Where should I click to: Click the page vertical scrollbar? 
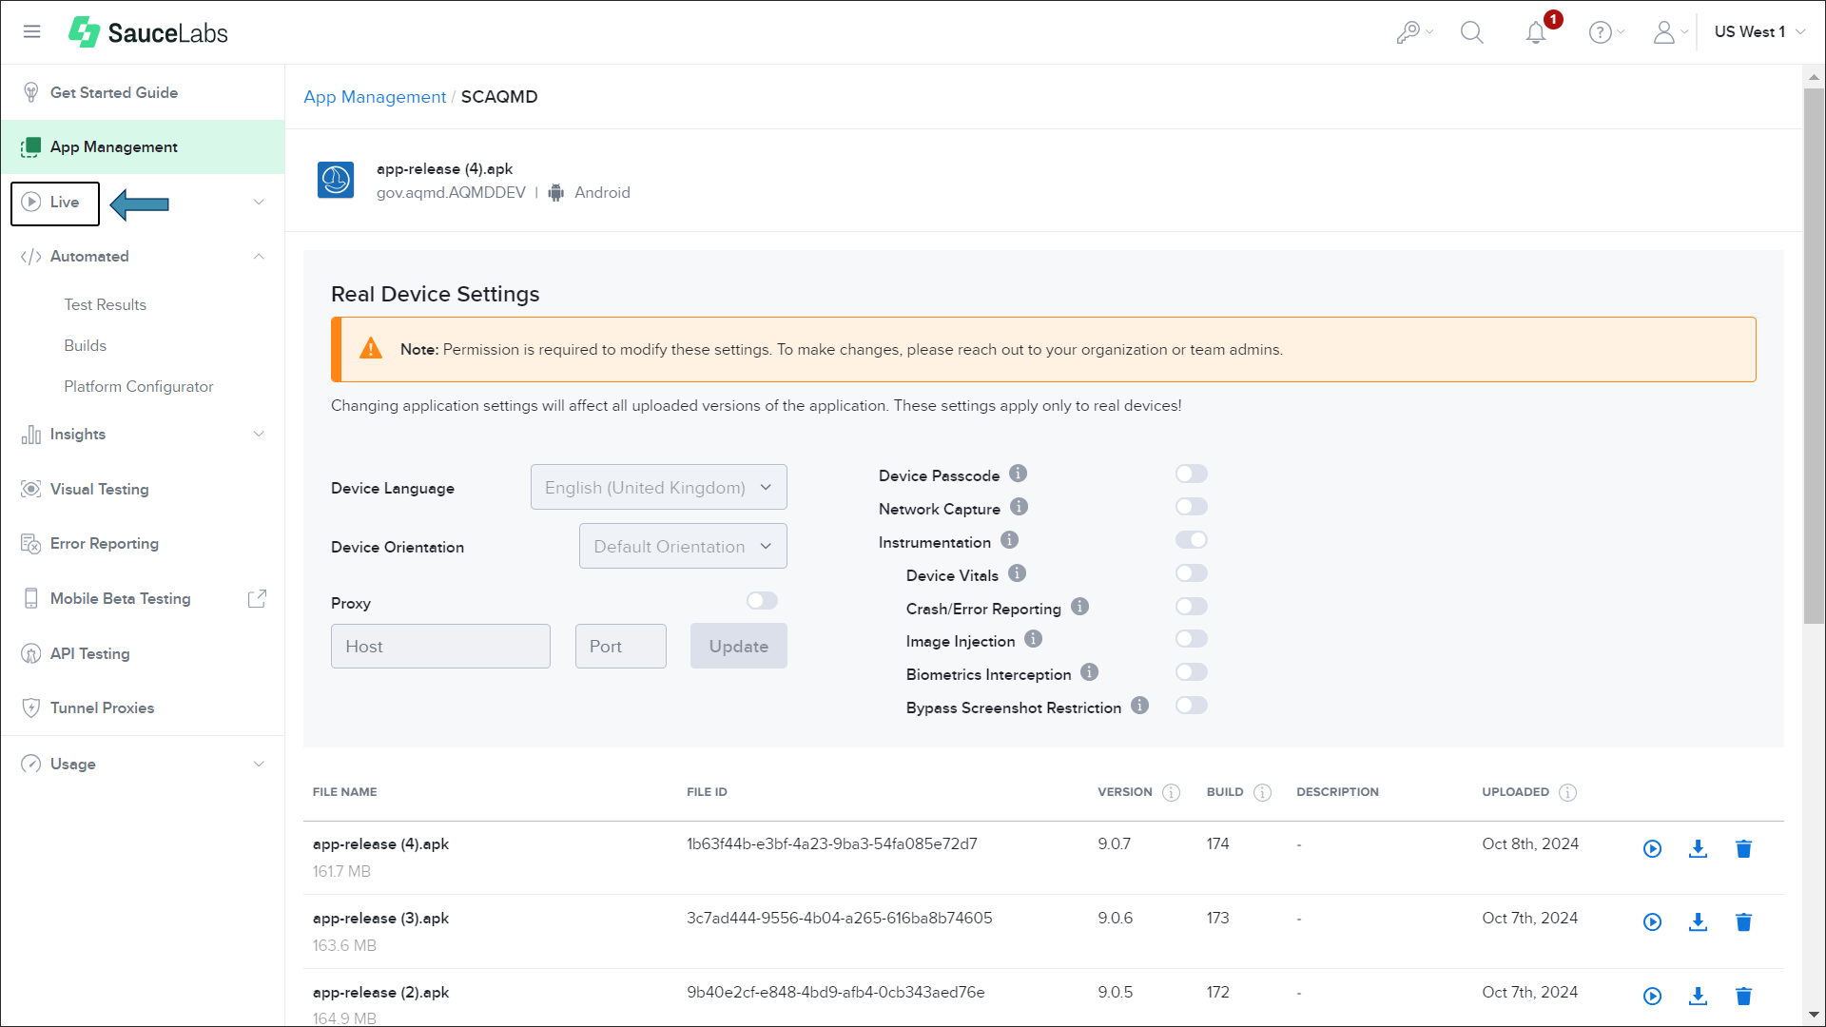tap(1814, 357)
